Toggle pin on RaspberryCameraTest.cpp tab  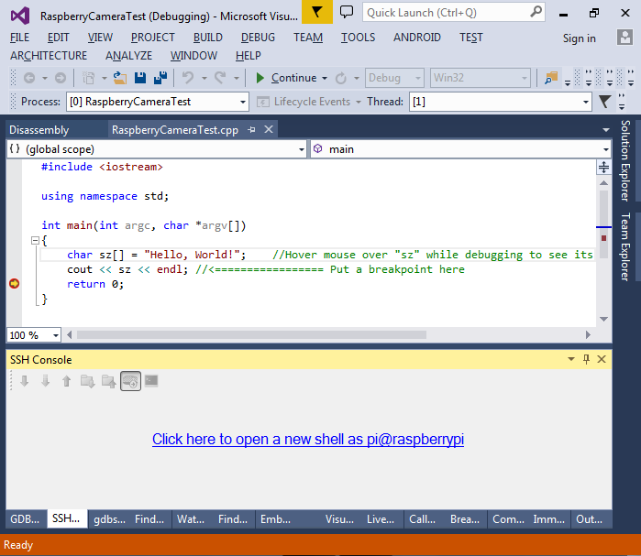click(x=252, y=130)
